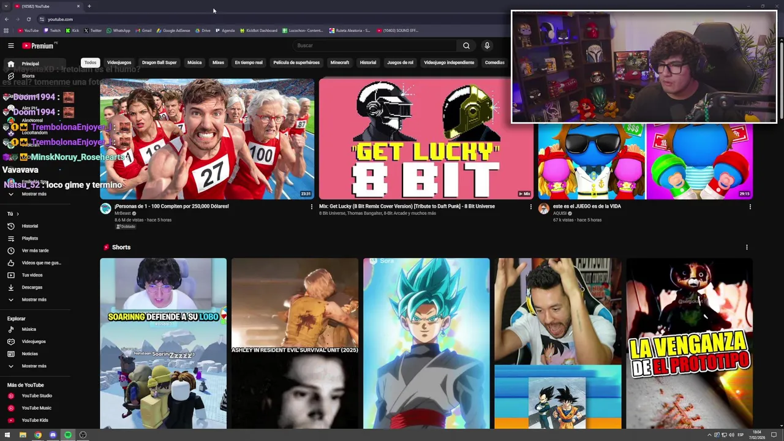Open Descargas in the sidebar
Screen dimensions: 784x441
click(32, 287)
